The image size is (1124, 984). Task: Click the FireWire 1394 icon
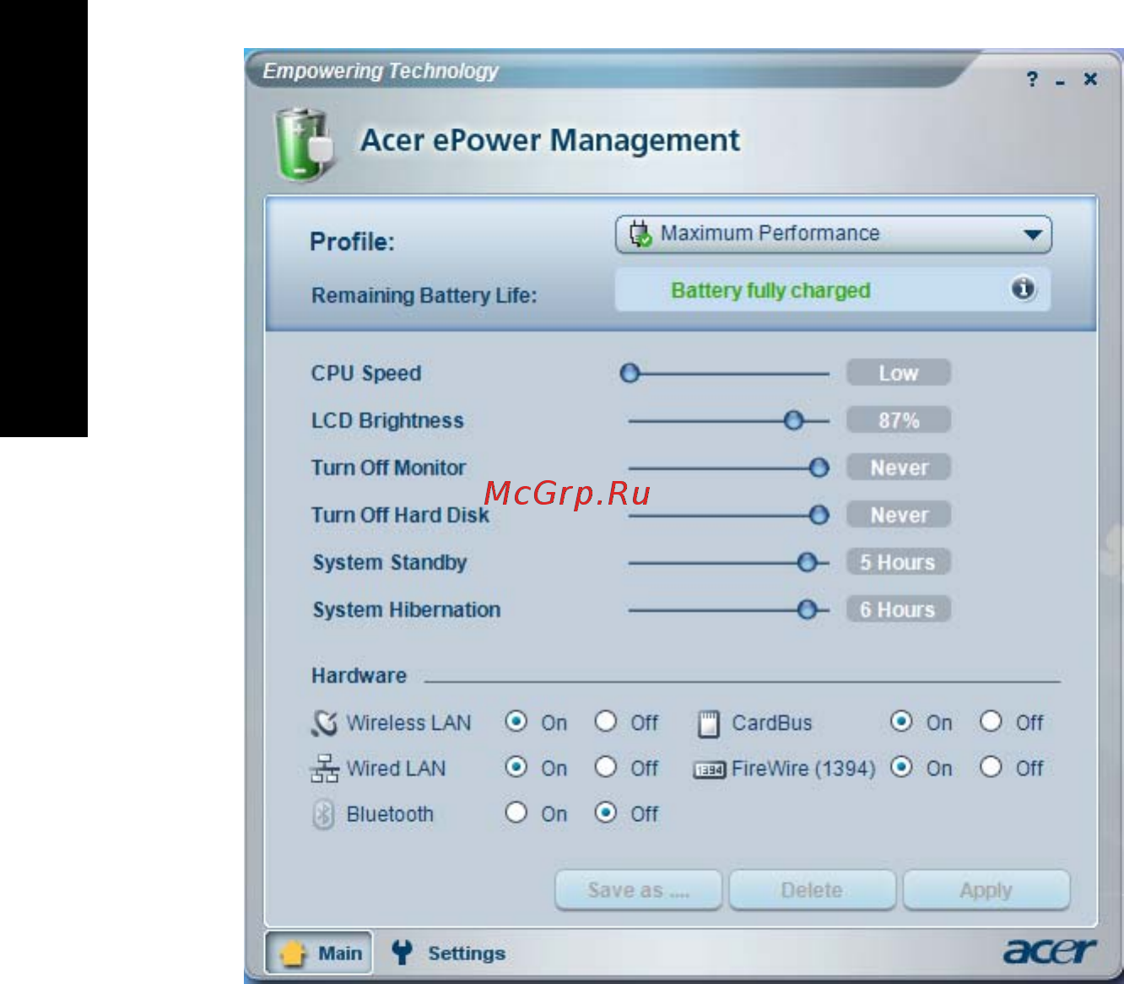(x=709, y=770)
